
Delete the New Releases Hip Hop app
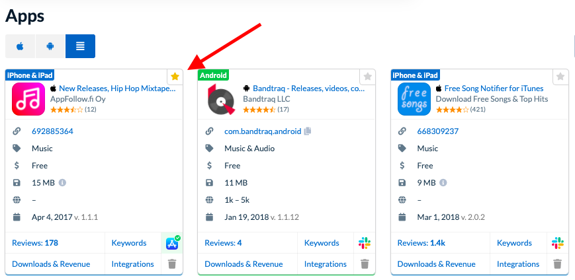[x=172, y=264]
